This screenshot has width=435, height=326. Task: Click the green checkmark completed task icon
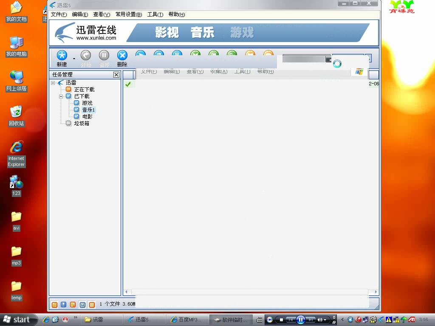click(128, 84)
